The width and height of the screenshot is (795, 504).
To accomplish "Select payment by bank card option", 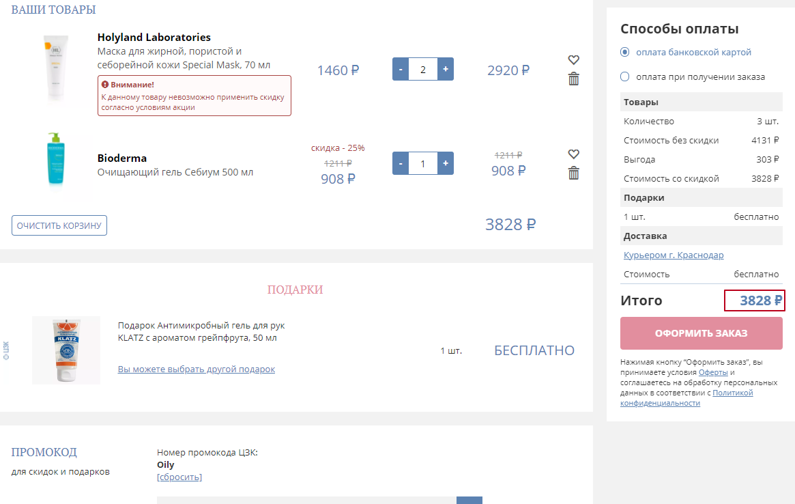I will click(x=625, y=52).
